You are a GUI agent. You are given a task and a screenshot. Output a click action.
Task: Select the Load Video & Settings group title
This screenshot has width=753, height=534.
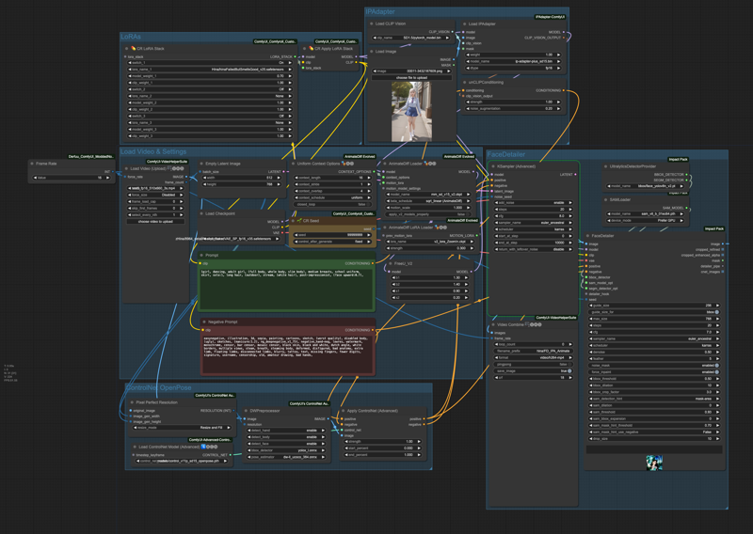153,151
